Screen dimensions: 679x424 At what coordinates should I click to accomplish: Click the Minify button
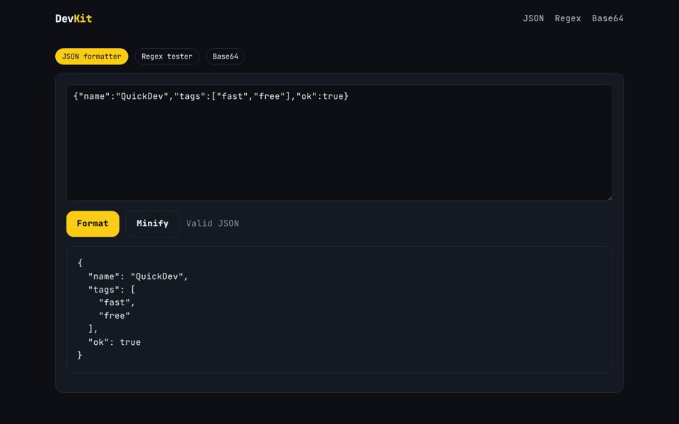153,224
